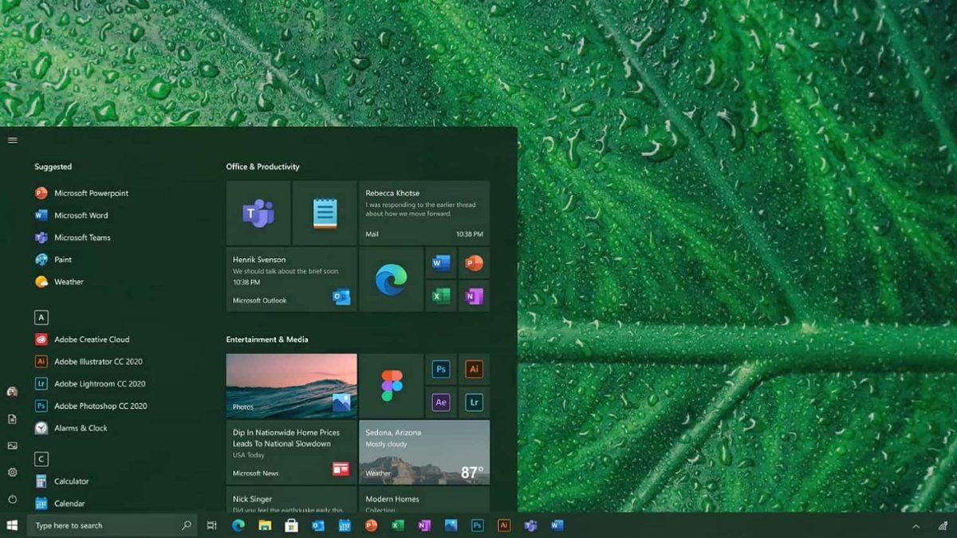Open the Figma tile under Entertainment & Media
957x538 pixels.
tap(391, 386)
